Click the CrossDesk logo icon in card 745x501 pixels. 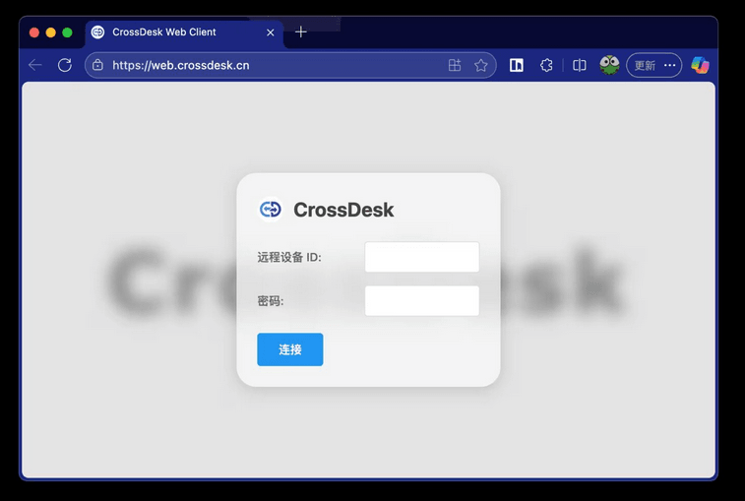[x=271, y=209]
